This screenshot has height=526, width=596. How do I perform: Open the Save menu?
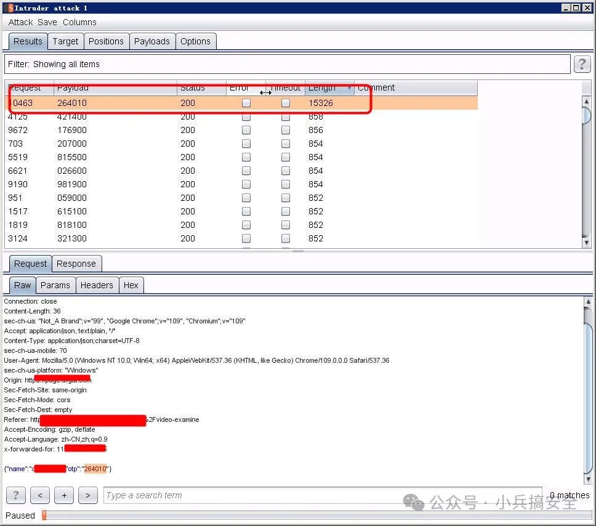(47, 22)
